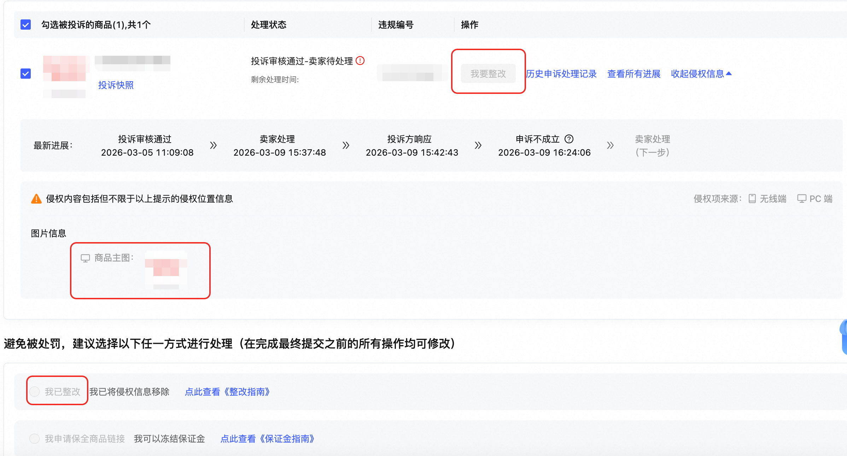
Task: Open the 商品主图 infringing image thumbnail
Action: 166,270
